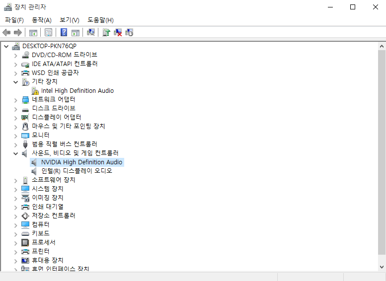Open the 파일(F) menu

[14, 20]
